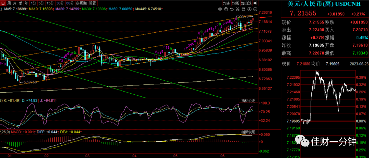Add to watchlist with 加自选 button

pos(246,3)
